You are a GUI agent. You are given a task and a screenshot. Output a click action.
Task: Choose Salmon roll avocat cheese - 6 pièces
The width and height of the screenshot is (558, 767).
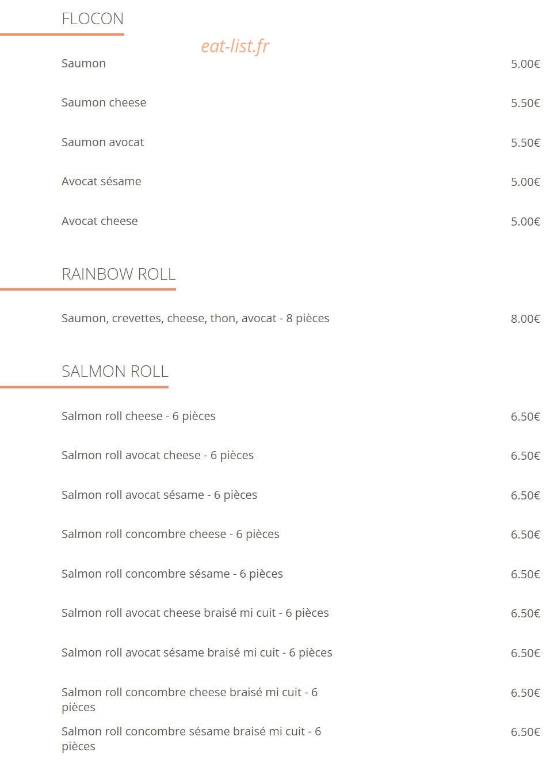[x=158, y=455]
